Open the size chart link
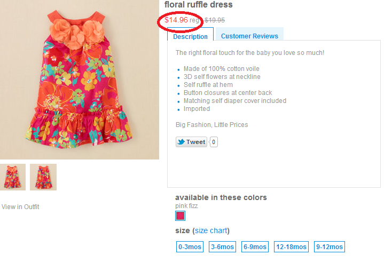 click(210, 230)
